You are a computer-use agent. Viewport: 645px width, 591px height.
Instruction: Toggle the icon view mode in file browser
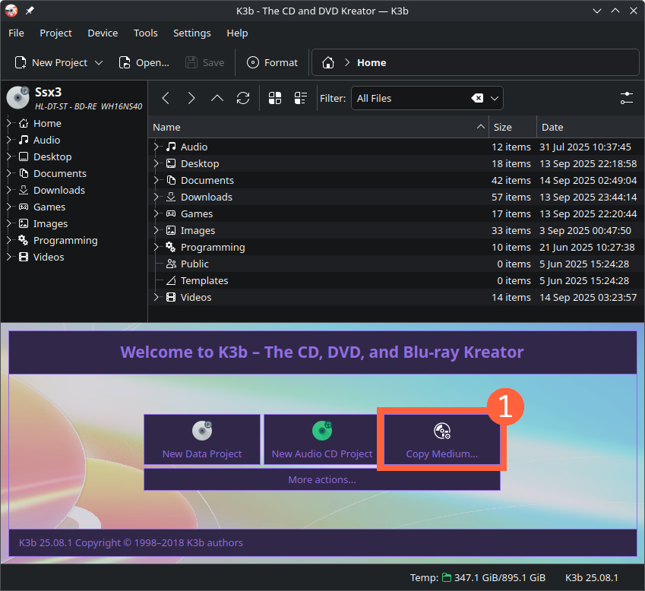point(275,98)
